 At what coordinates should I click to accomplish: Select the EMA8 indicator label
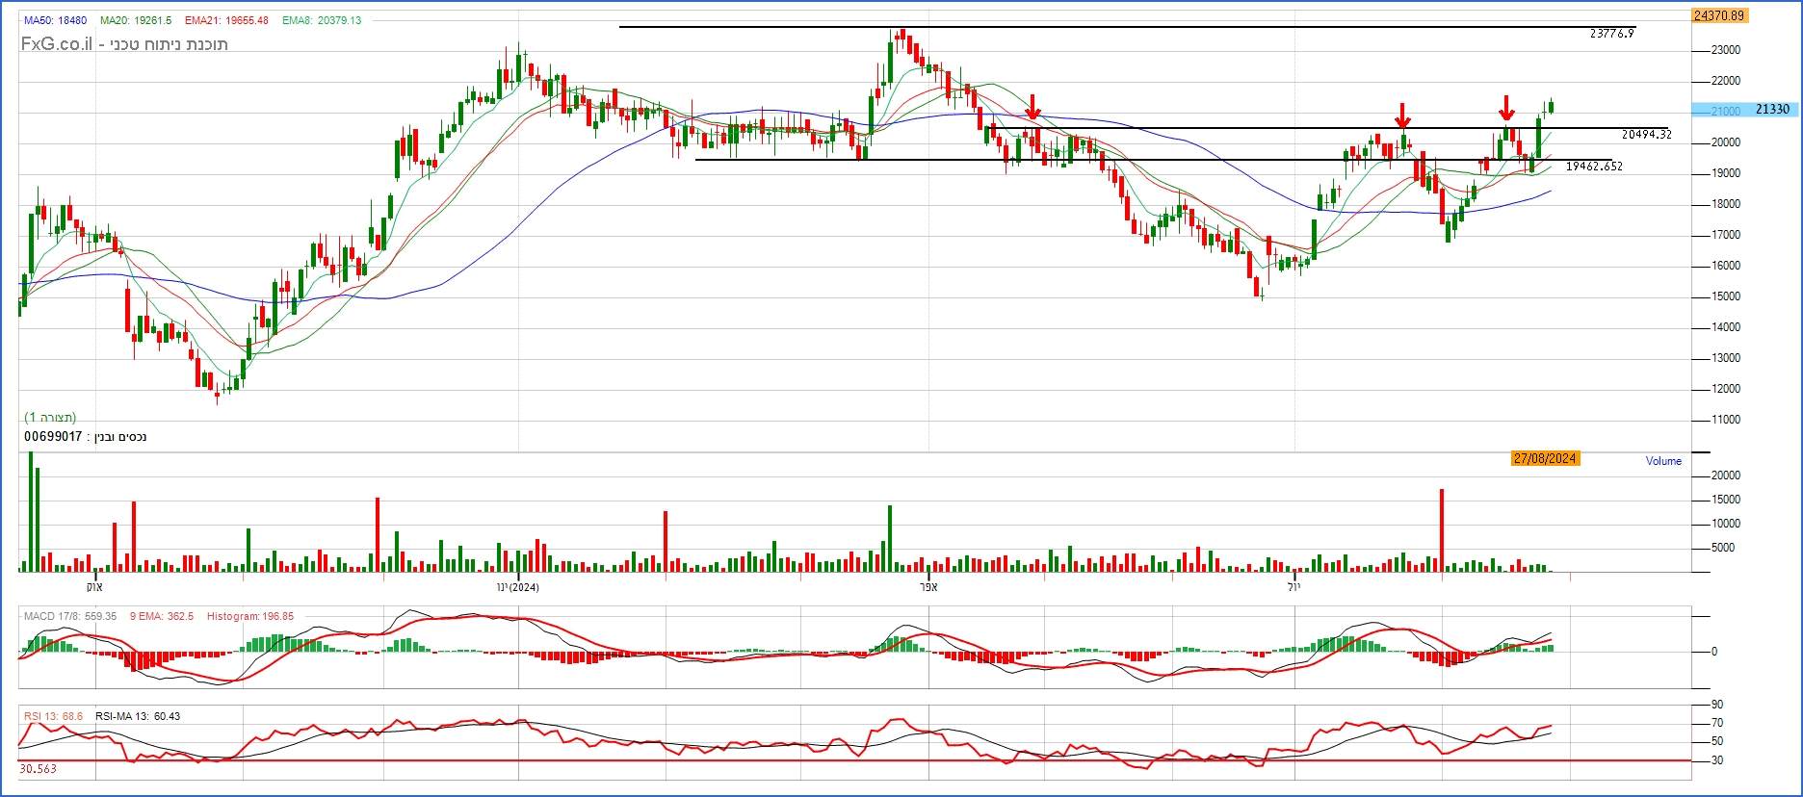point(322,20)
